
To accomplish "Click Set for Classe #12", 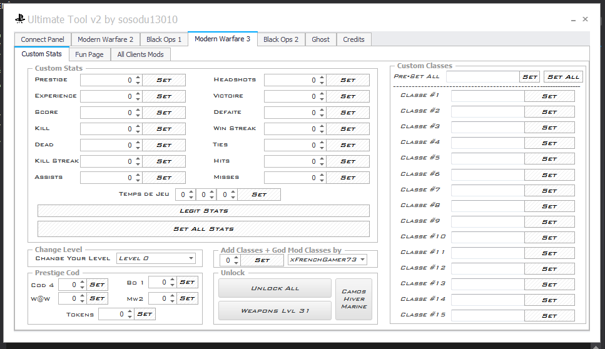I will coord(549,269).
